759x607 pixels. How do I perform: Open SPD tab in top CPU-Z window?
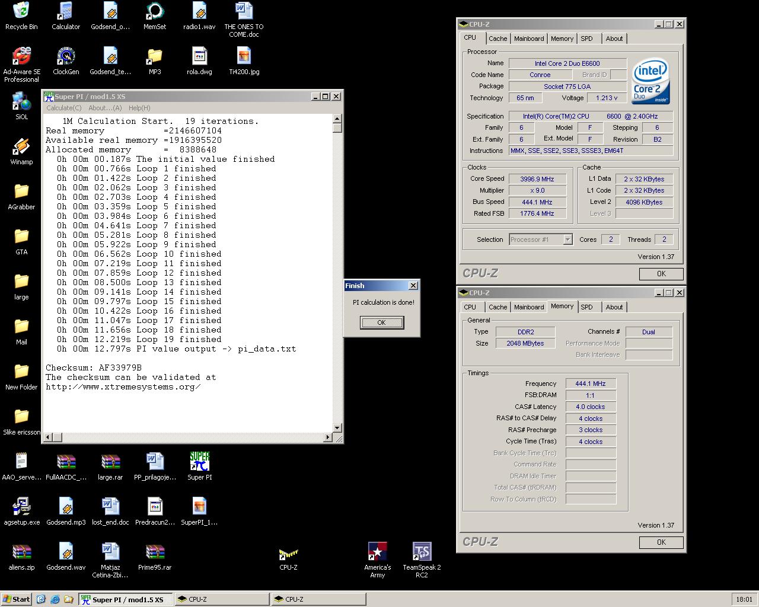click(586, 39)
